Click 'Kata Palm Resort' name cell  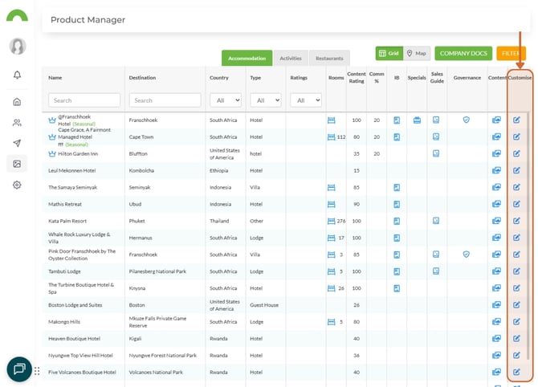click(67, 221)
